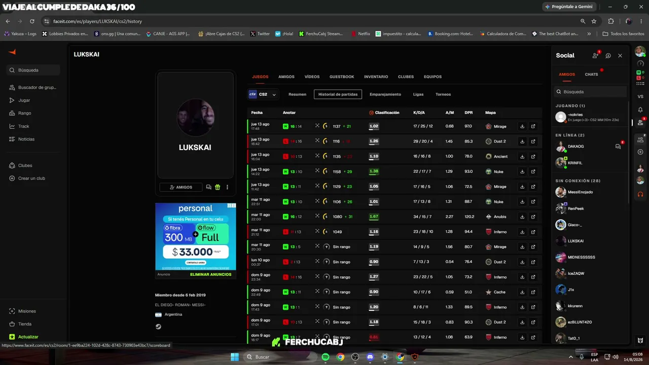
Task: Open the Ligas sub-tab
Action: pyautogui.click(x=418, y=94)
